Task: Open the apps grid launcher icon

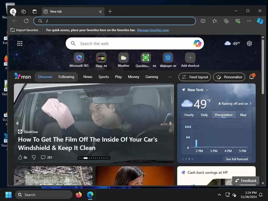Action: 20,43
